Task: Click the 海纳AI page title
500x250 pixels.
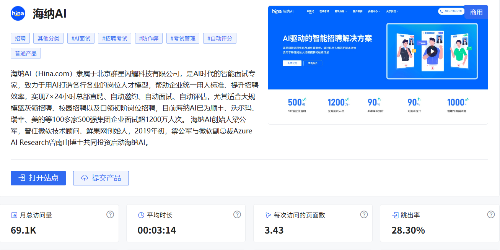Action: (50, 14)
